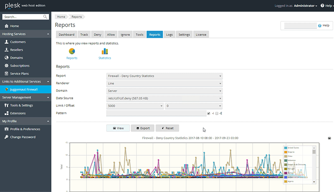Open the Renderer dropdown showing Line
Image resolution: width=334 pixels, height=192 pixels.
(164, 83)
